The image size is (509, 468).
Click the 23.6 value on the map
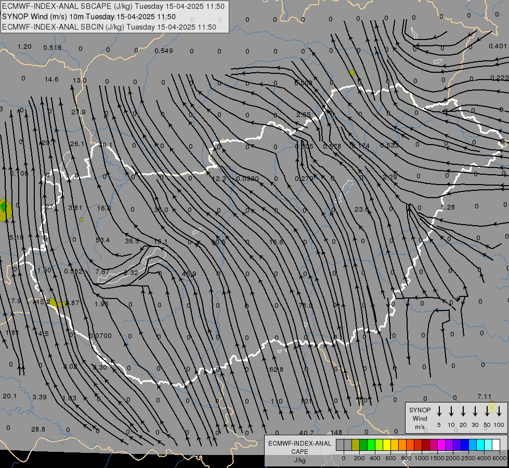pos(362,209)
